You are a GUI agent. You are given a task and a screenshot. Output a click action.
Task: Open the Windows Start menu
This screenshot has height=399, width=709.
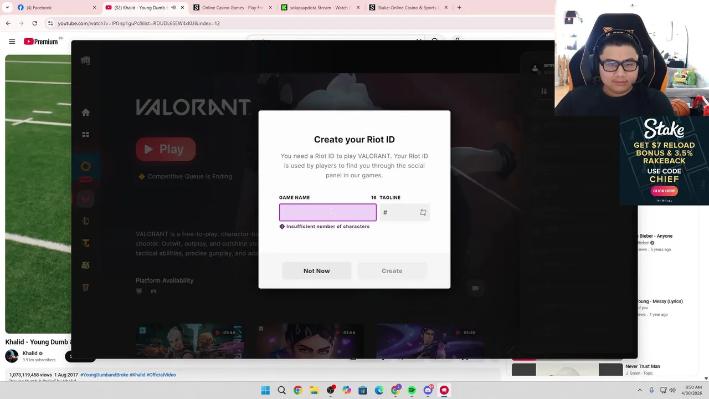click(265, 390)
